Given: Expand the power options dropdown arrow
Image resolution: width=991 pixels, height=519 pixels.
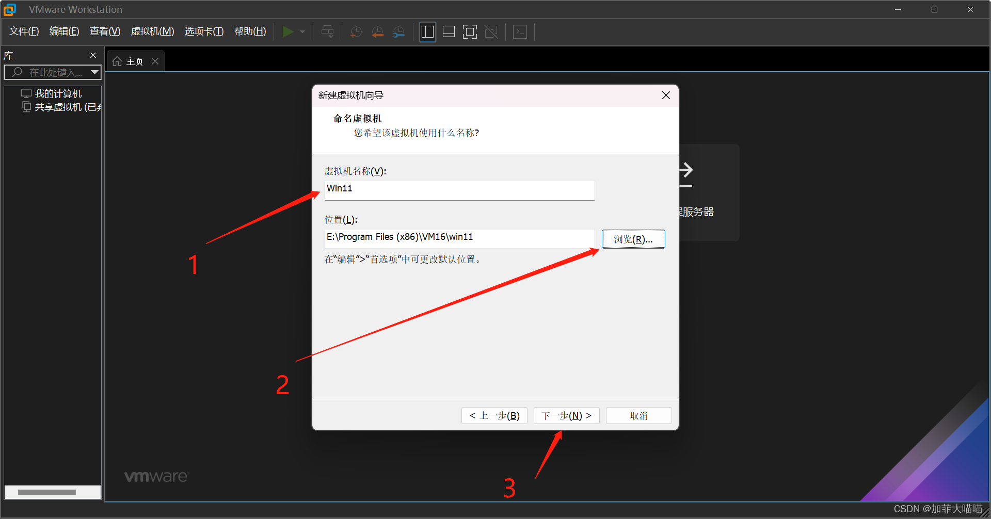Looking at the screenshot, I should 302,32.
